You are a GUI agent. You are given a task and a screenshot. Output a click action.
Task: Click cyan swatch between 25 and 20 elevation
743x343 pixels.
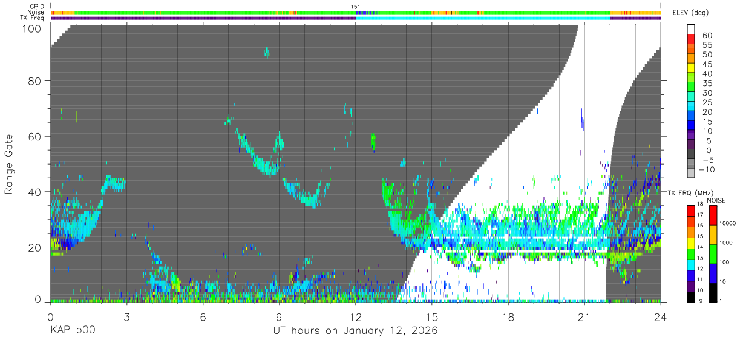pos(691,107)
